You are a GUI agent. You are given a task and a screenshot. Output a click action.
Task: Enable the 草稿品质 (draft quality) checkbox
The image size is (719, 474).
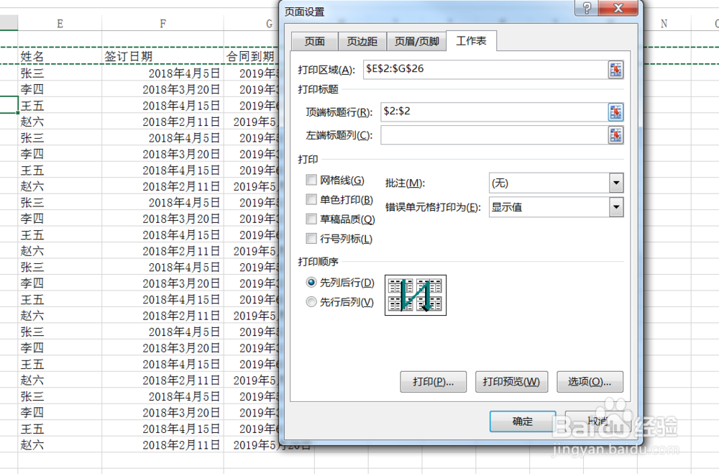coord(311,219)
